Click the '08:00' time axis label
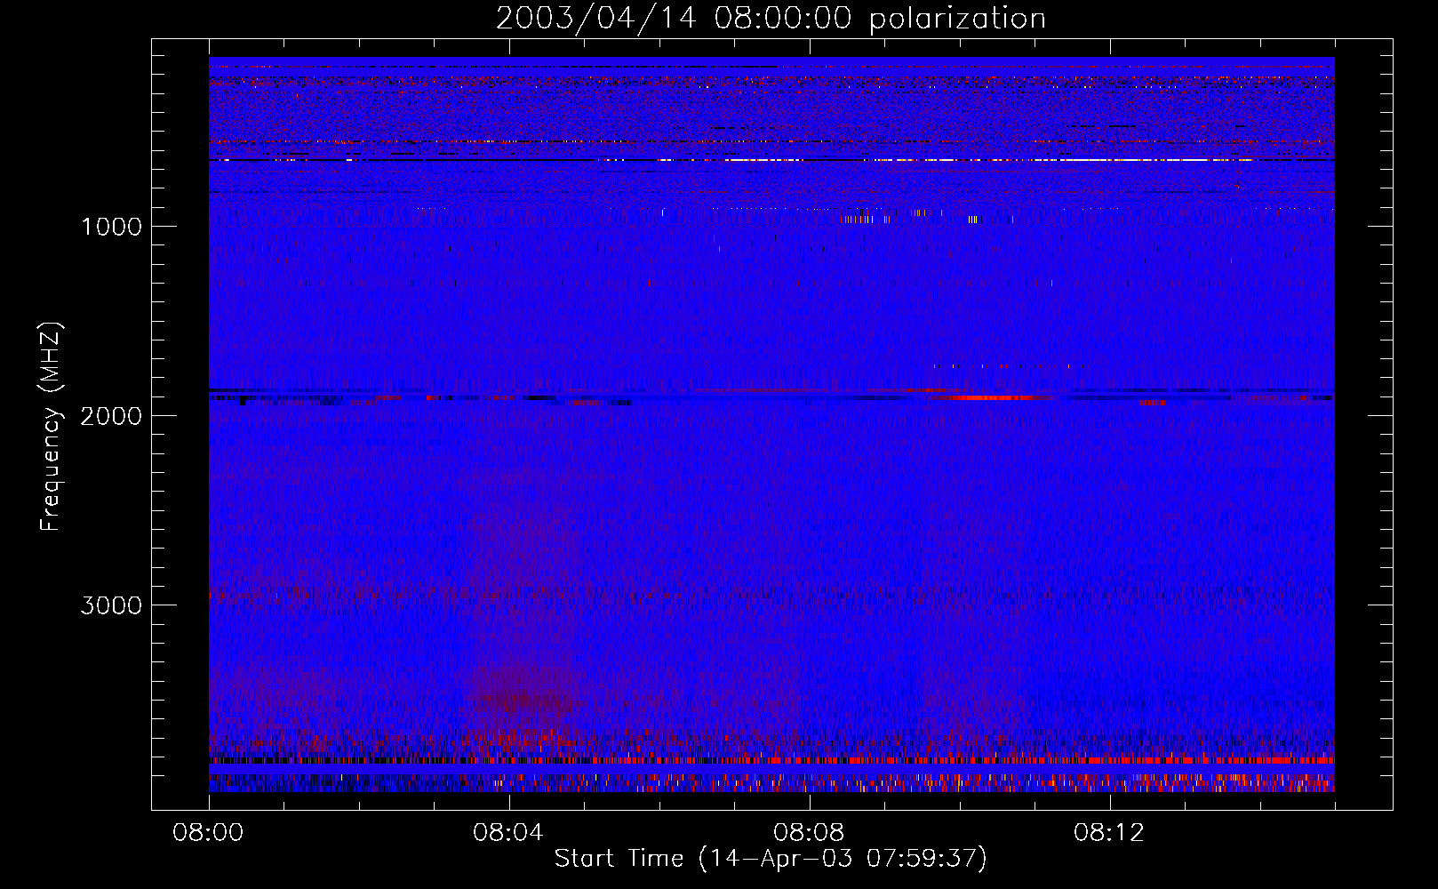 208,833
